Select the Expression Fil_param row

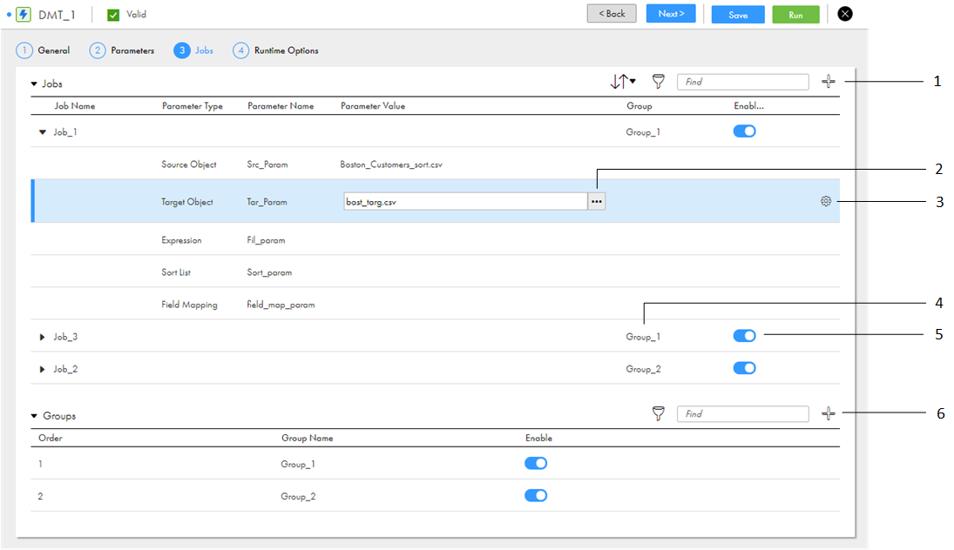[x=435, y=238]
